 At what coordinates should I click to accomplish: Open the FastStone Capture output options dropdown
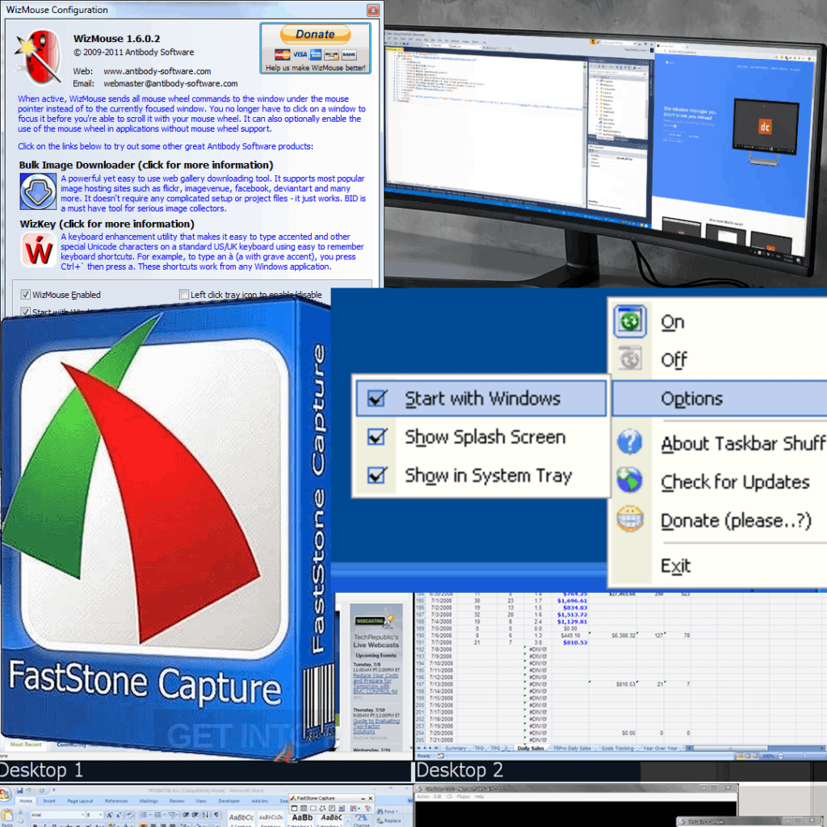coord(359,808)
